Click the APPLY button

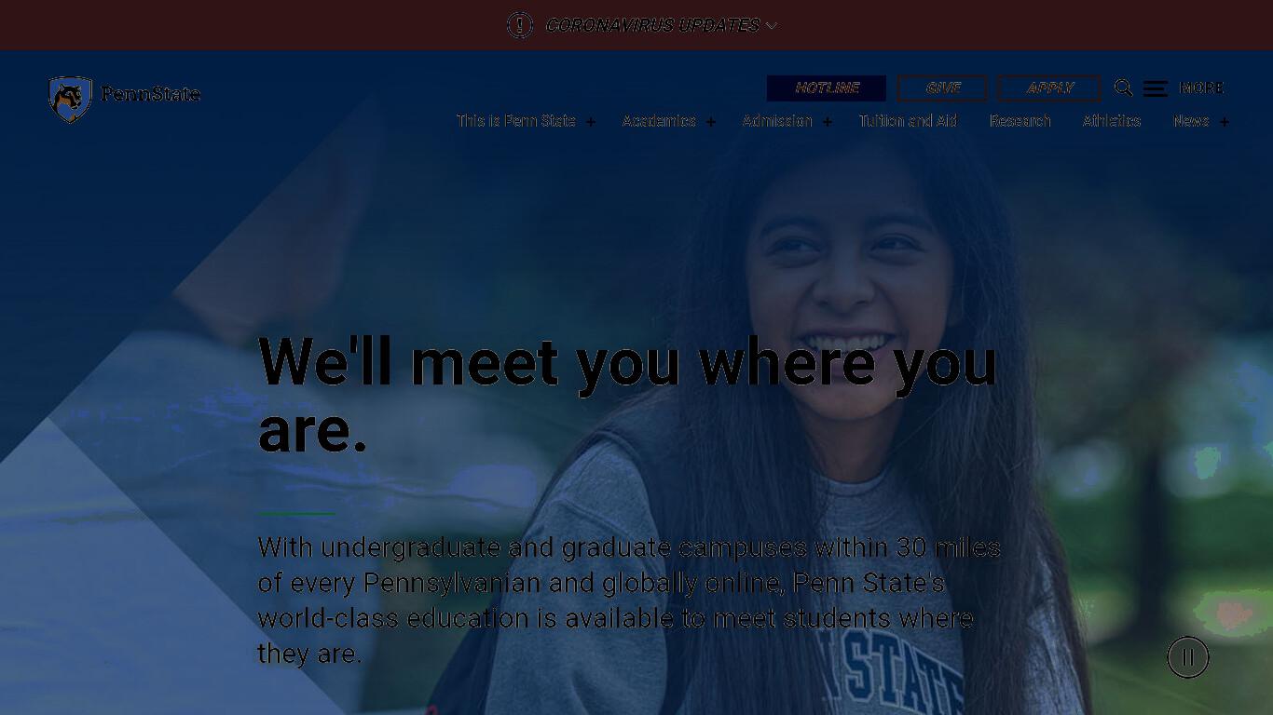[x=1049, y=88]
